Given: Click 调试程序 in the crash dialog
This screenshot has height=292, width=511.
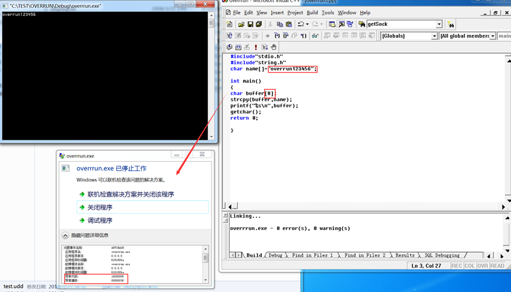Looking at the screenshot, I should 100,221.
